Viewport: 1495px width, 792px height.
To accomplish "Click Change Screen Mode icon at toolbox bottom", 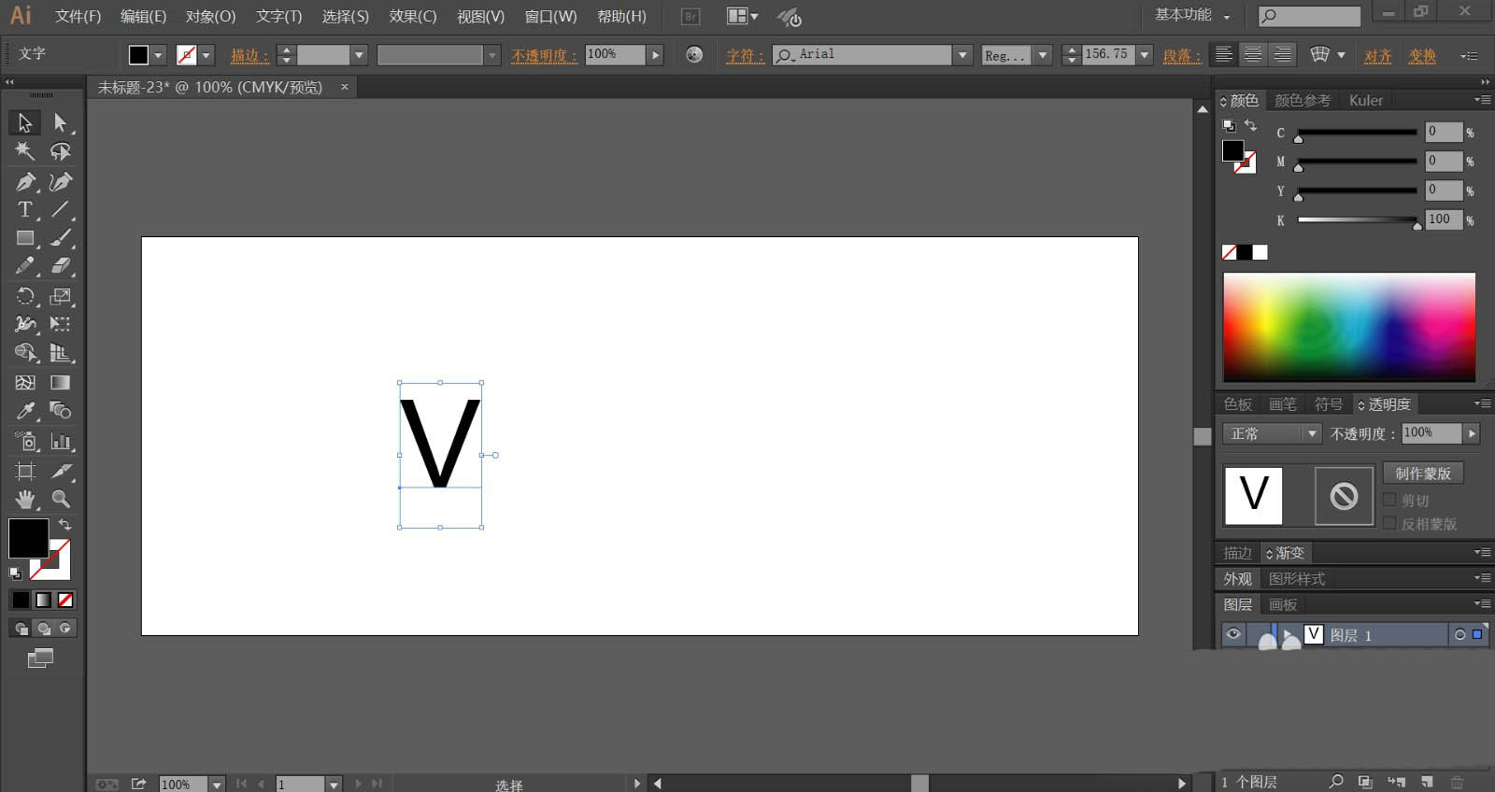I will (40, 658).
